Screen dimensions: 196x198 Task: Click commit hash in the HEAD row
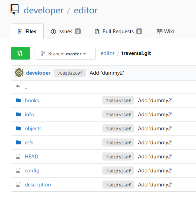118,157
